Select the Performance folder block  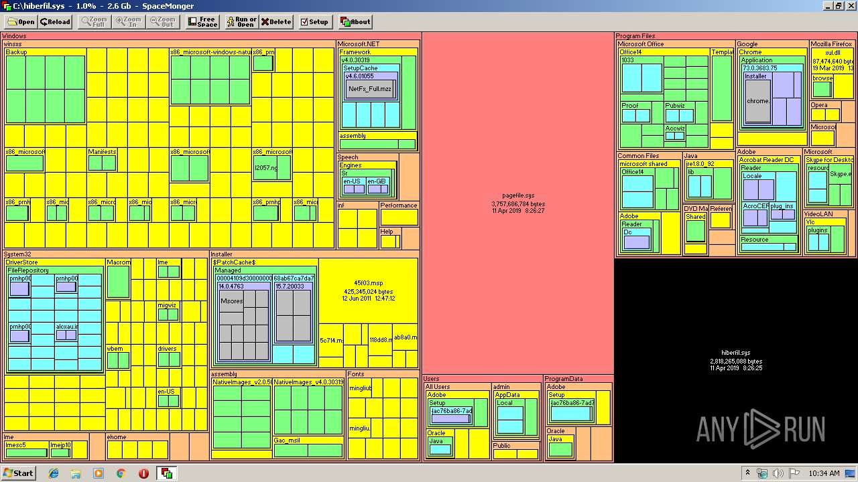click(399, 214)
